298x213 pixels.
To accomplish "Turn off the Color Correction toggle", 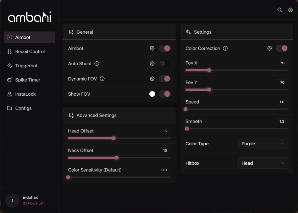I will (282, 49).
